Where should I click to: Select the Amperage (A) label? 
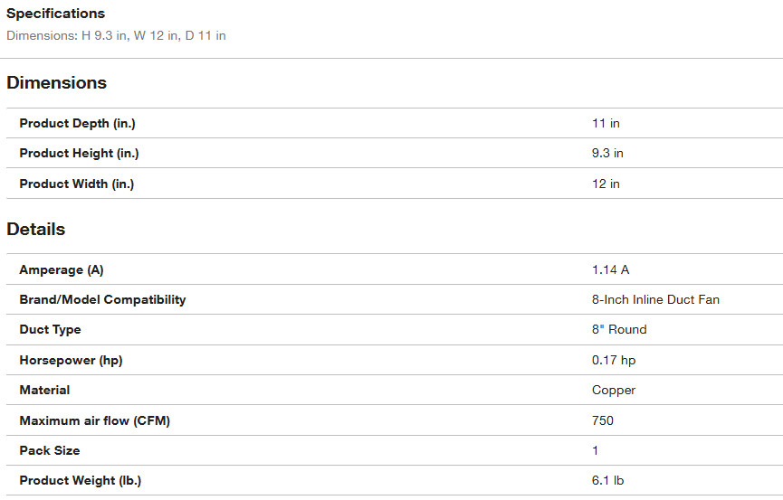pyautogui.click(x=62, y=269)
